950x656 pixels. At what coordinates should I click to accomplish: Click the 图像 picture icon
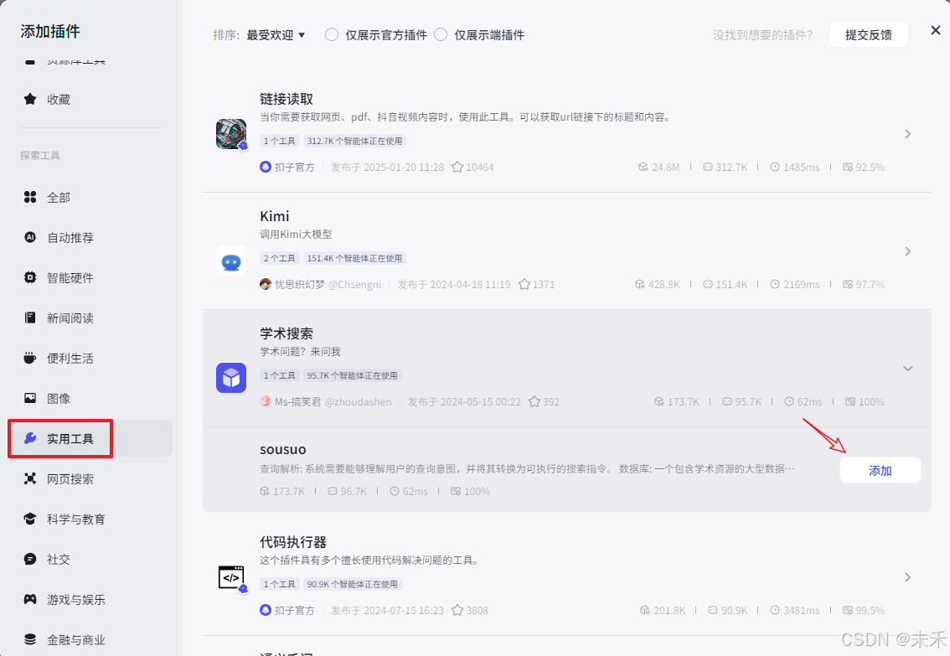click(29, 398)
